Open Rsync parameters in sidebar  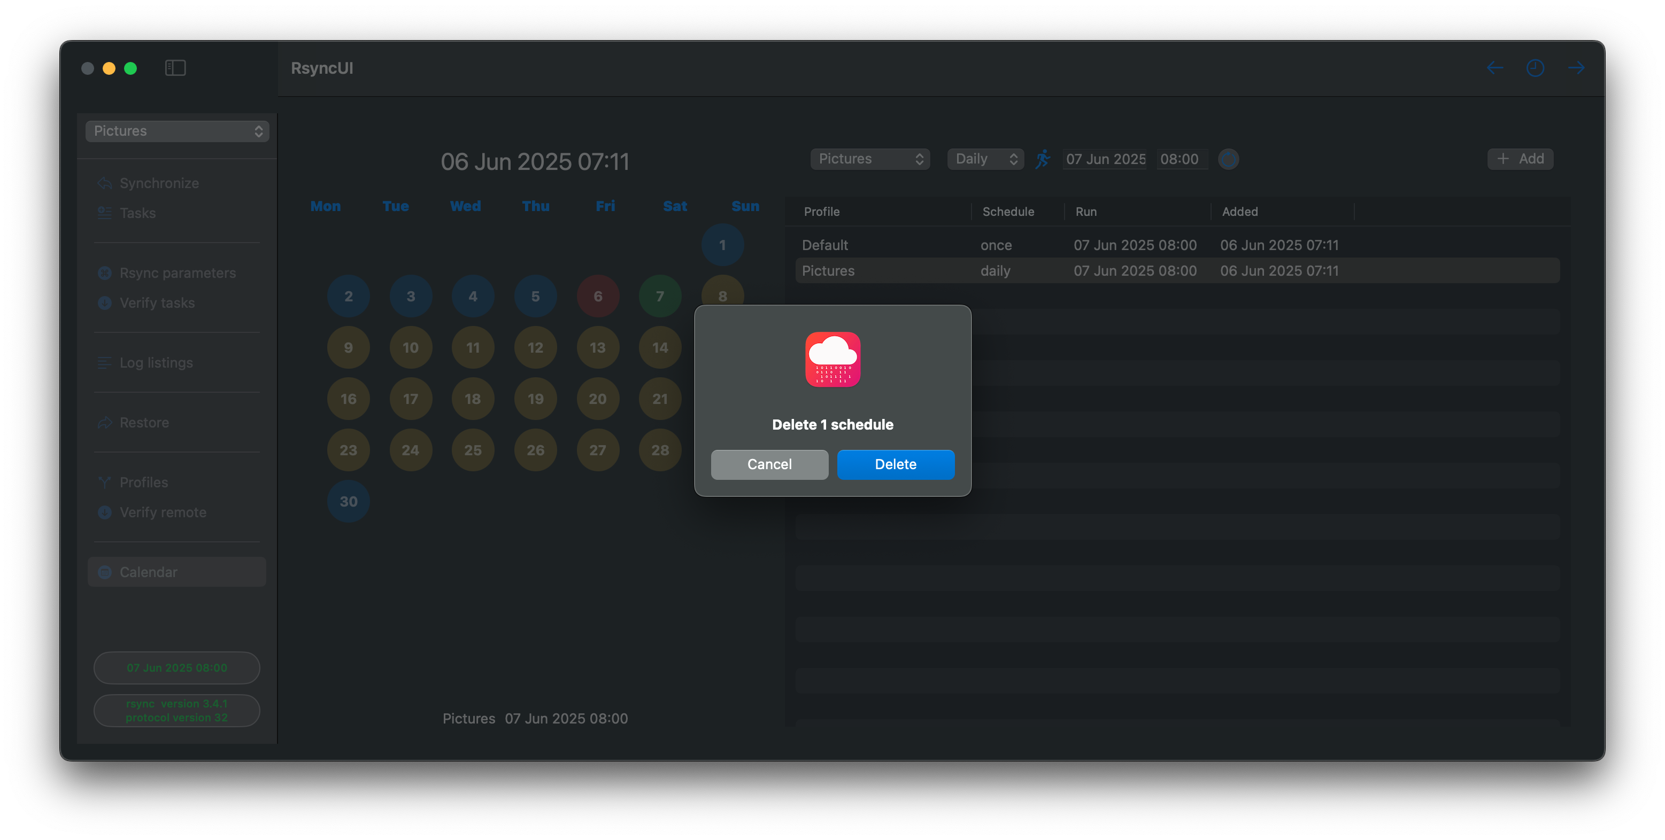tap(177, 273)
